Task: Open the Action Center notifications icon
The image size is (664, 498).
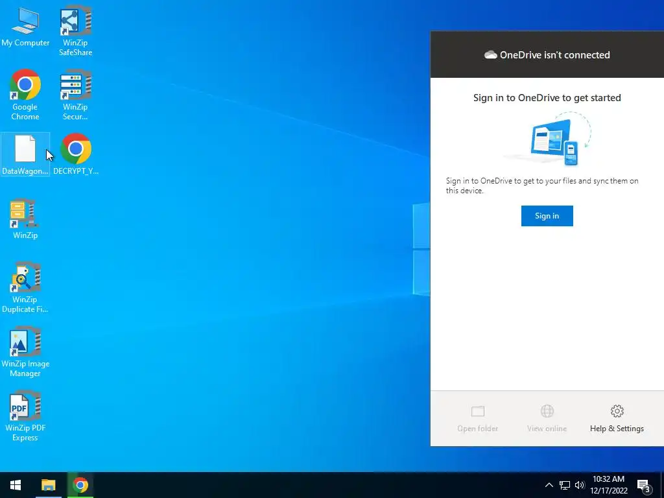Action: pyautogui.click(x=643, y=485)
